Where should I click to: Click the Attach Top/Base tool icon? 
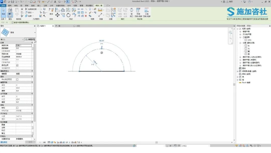click(x=138, y=12)
